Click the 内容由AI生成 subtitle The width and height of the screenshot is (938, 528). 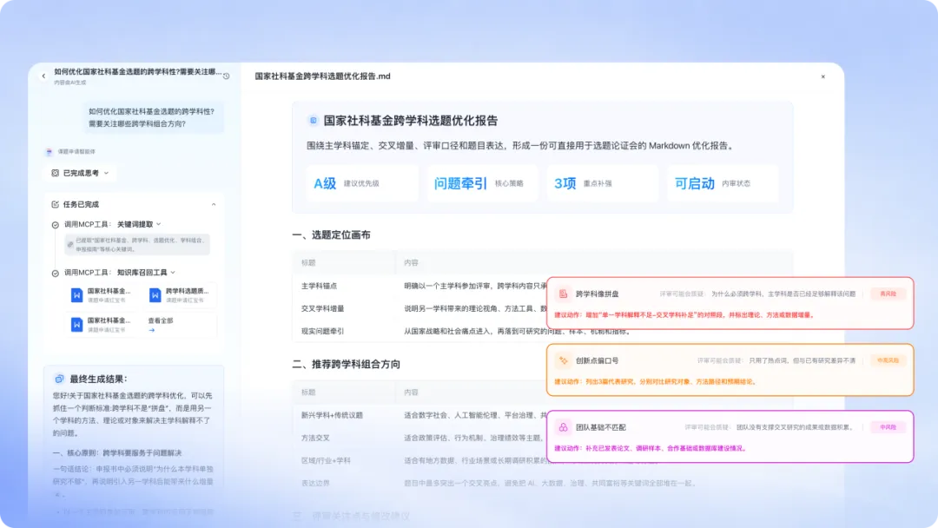[70, 82]
